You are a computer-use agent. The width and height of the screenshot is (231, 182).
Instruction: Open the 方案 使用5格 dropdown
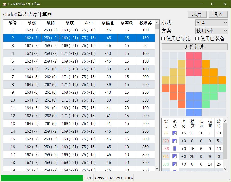pyautogui.click(x=211, y=31)
